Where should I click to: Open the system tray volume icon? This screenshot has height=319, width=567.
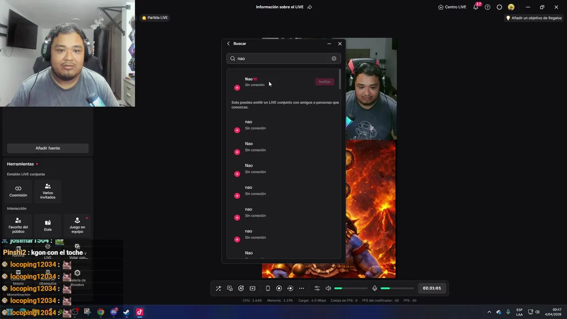pos(537,312)
